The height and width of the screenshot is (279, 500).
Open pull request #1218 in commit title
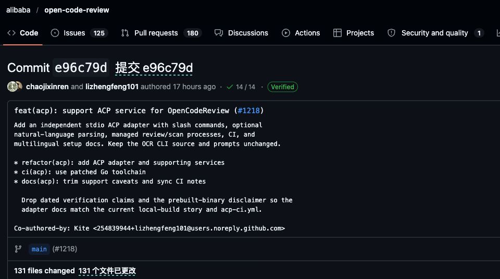click(249, 111)
